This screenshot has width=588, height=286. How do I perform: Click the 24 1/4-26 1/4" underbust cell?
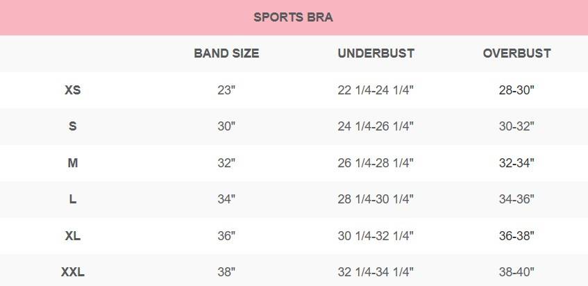[x=376, y=126]
